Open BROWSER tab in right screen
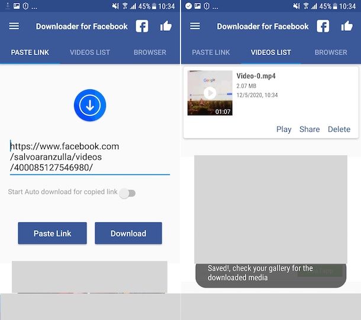 tap(331, 53)
